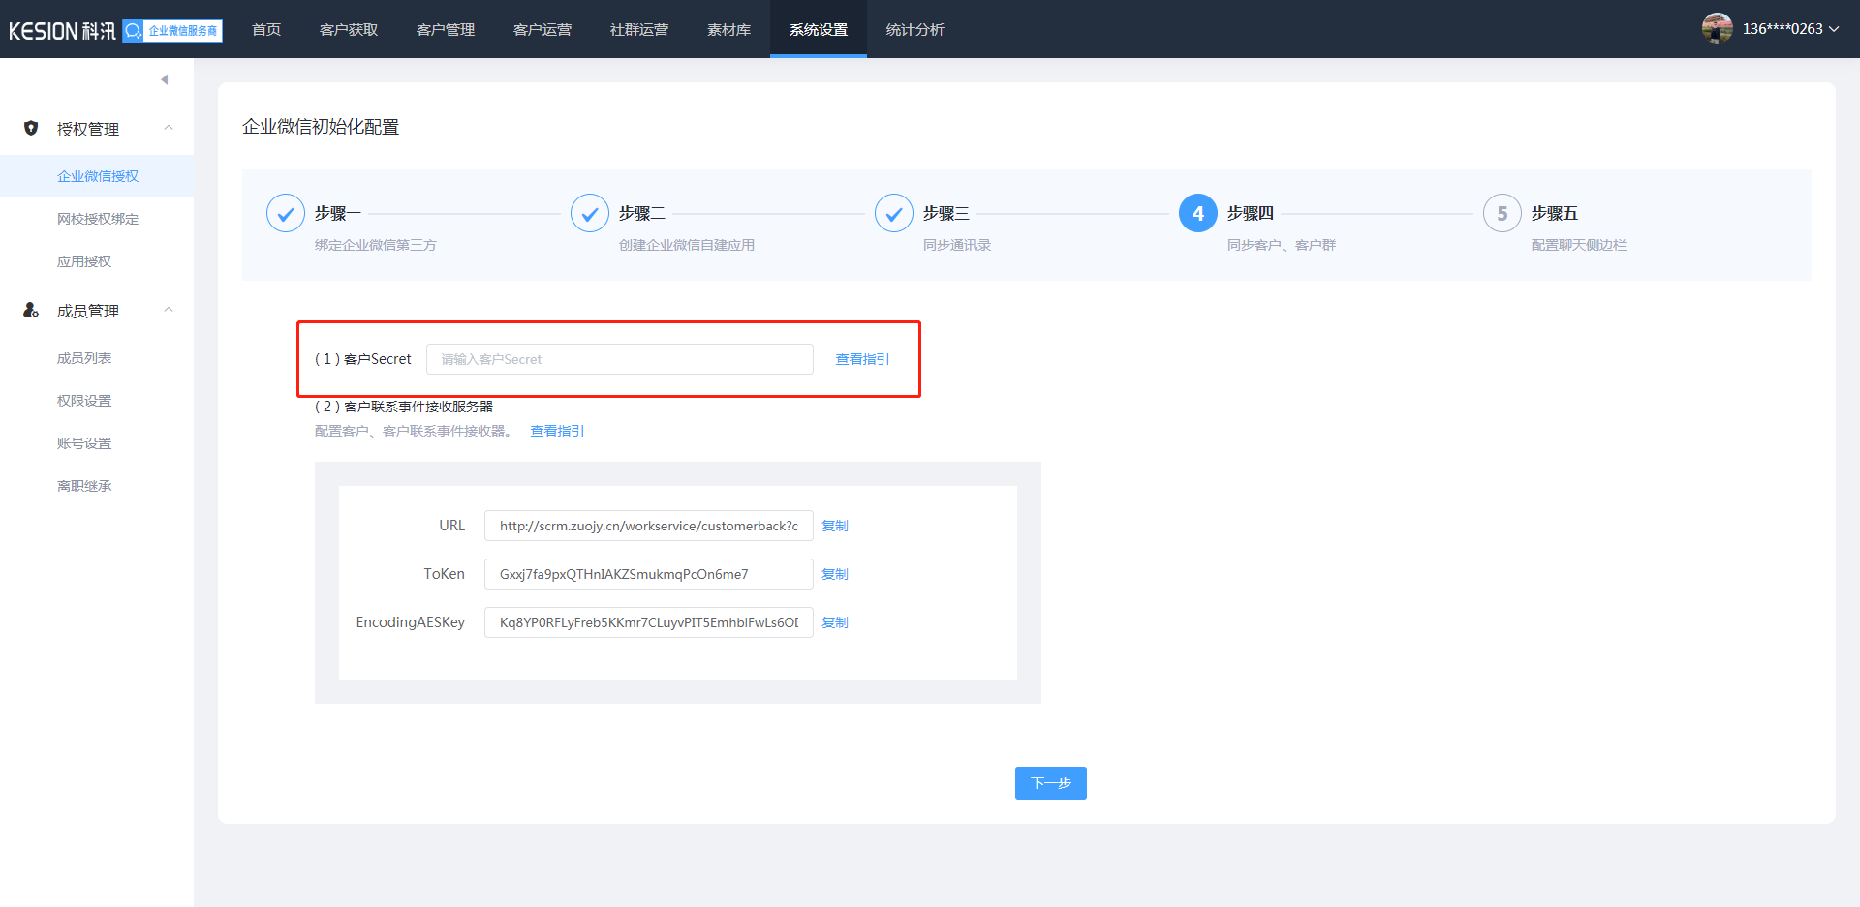Image resolution: width=1860 pixels, height=907 pixels.
Task: Copy the ToKen value
Action: pos(834,574)
